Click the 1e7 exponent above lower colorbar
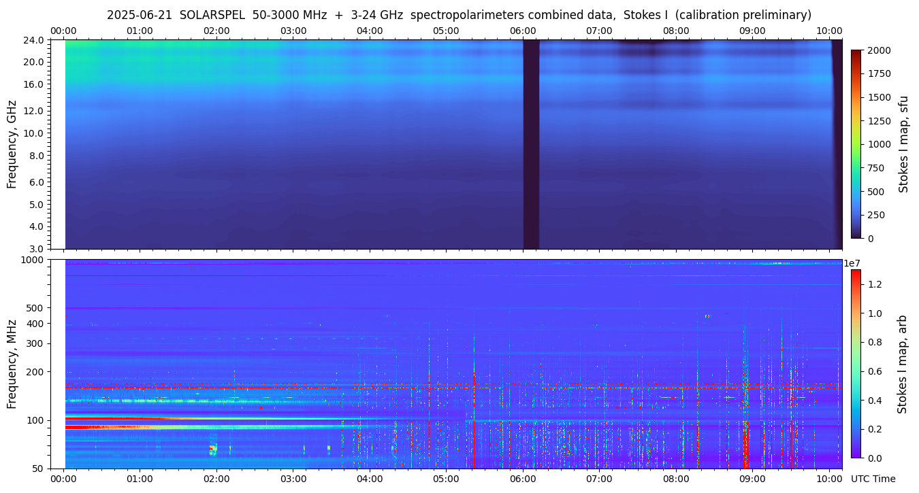Screen dimensions: 919x493 click(x=853, y=263)
